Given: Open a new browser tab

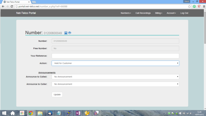Looking at the screenshot, I should 34,2.
